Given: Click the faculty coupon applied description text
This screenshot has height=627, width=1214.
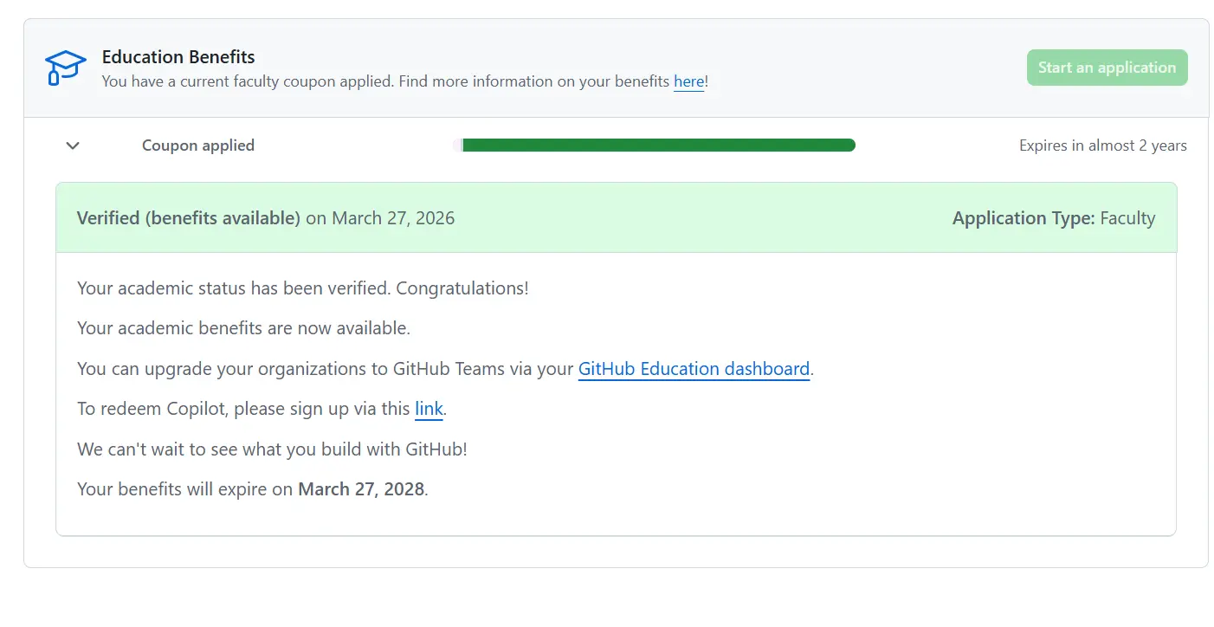Looking at the screenshot, I should point(405,81).
